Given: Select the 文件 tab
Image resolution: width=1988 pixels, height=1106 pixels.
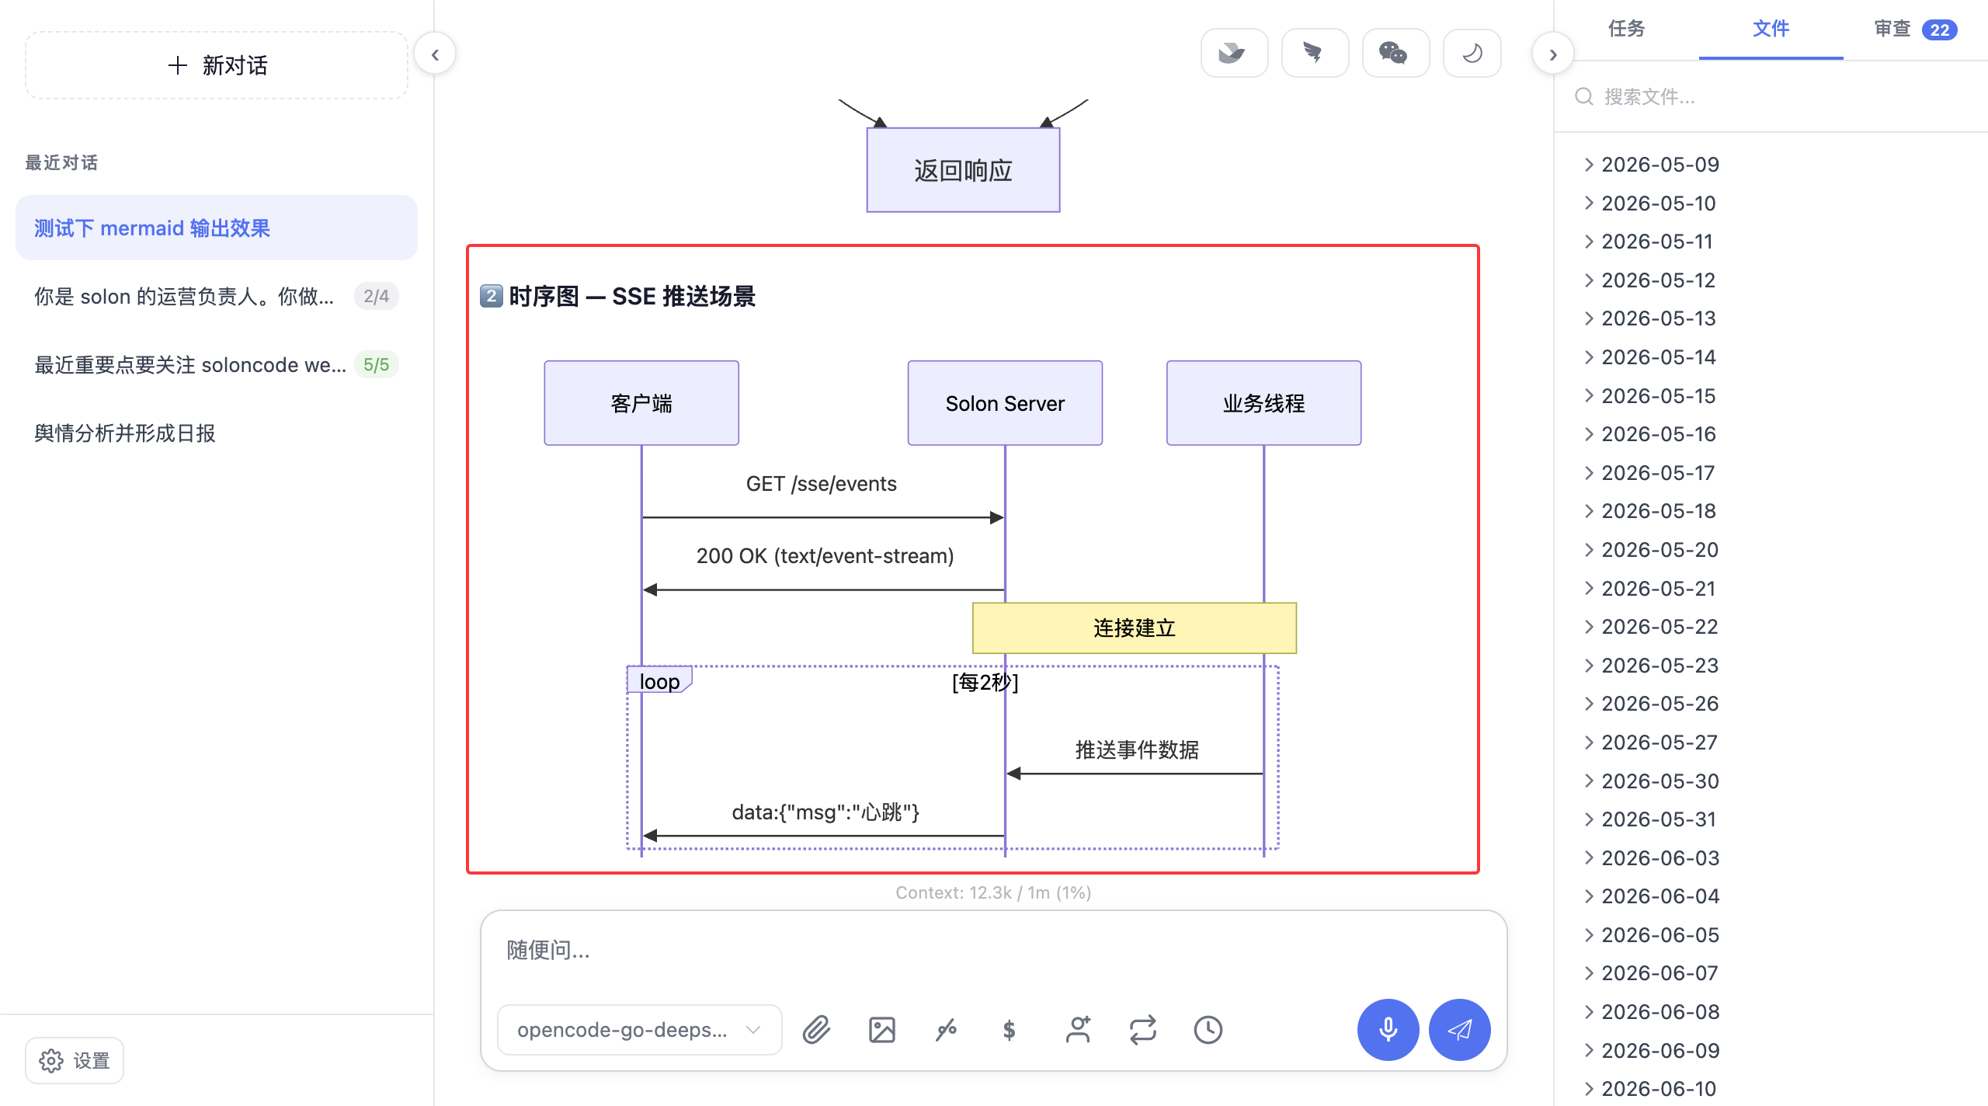Looking at the screenshot, I should pyautogui.click(x=1771, y=29).
